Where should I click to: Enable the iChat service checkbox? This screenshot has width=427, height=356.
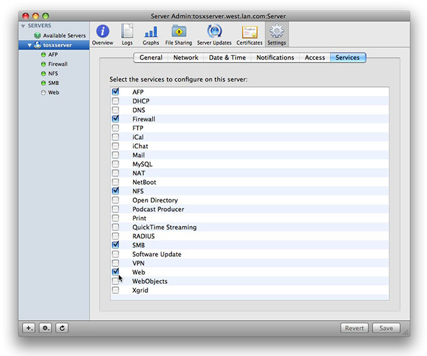pos(116,146)
